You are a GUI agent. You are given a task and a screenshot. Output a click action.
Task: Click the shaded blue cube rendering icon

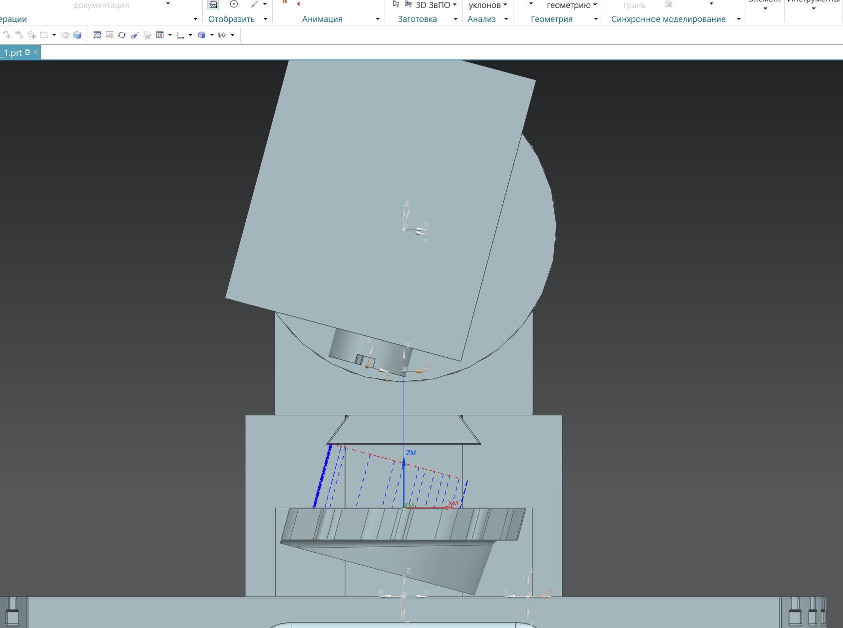(x=202, y=35)
